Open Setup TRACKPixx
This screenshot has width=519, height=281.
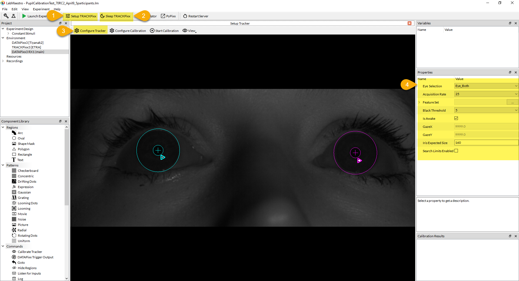81,16
